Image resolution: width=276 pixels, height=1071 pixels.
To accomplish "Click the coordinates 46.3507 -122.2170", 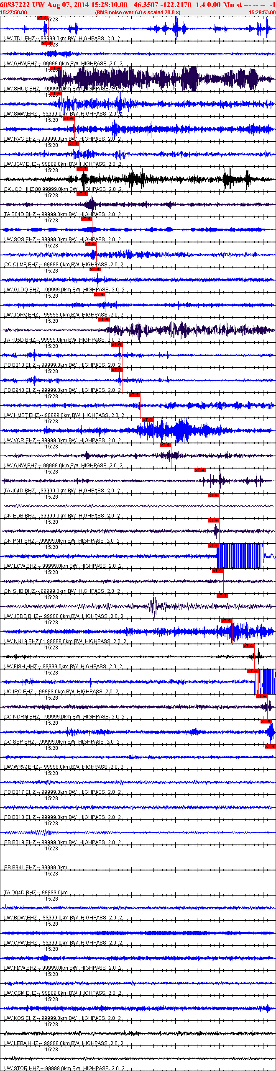I will pyautogui.click(x=162, y=5).
